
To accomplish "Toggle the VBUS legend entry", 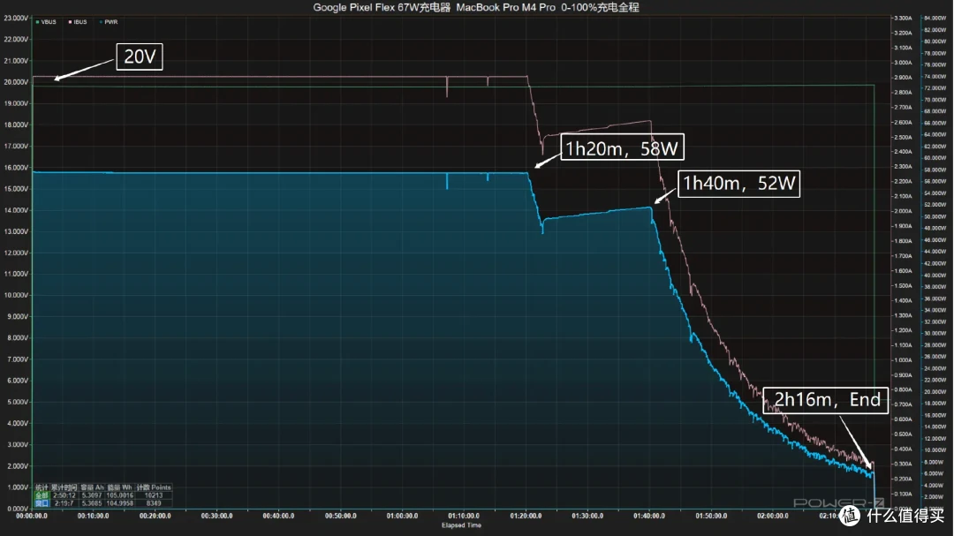I will point(46,22).
